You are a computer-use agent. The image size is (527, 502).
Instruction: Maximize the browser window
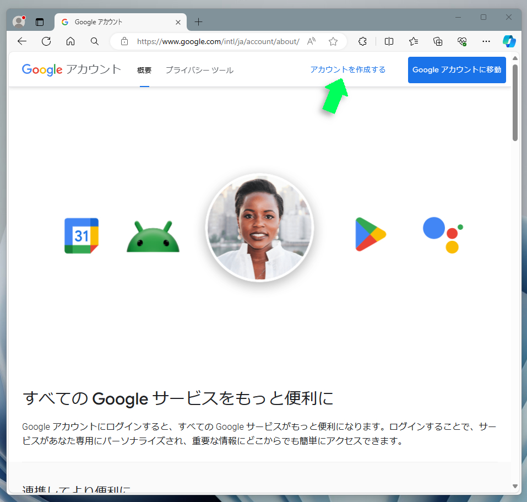(x=483, y=17)
